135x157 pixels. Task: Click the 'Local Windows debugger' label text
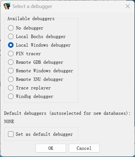coord(43,45)
